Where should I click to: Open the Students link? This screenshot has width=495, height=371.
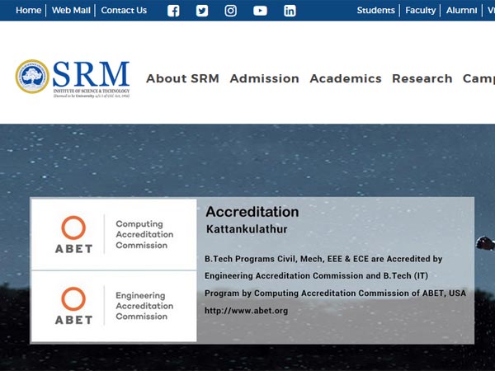point(376,11)
